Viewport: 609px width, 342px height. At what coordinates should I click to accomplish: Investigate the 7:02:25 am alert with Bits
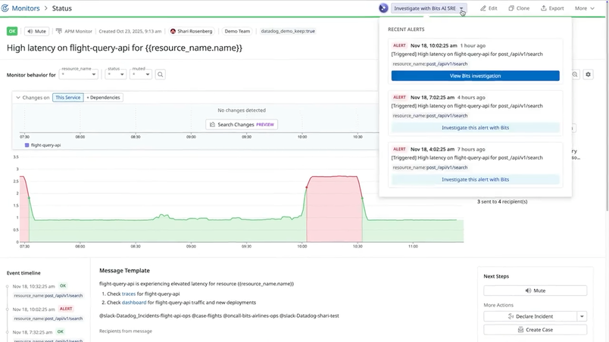pos(476,128)
